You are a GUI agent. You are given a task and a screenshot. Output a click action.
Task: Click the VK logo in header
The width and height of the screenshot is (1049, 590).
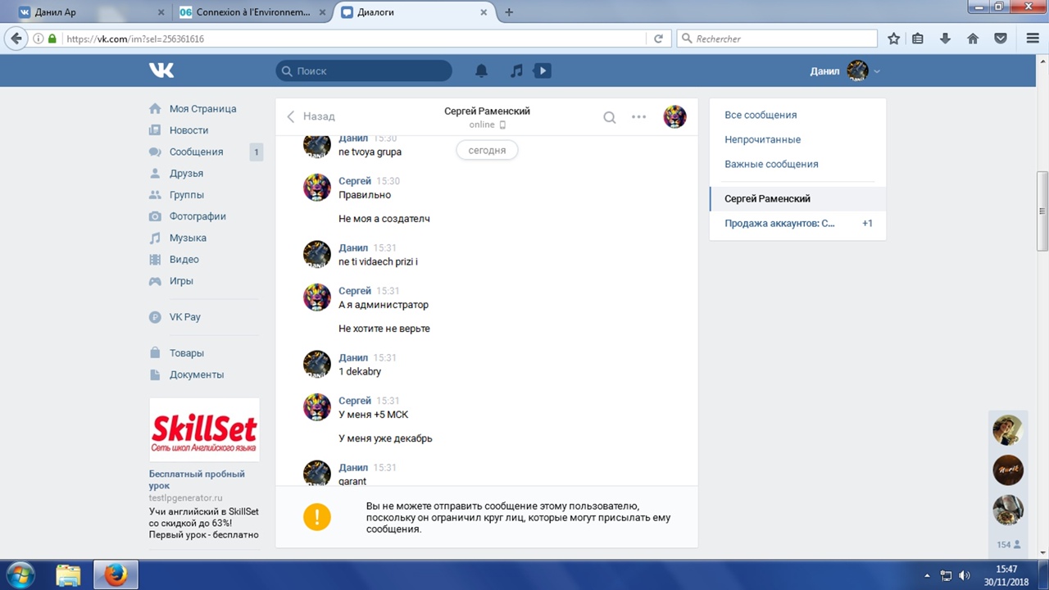coord(161,71)
